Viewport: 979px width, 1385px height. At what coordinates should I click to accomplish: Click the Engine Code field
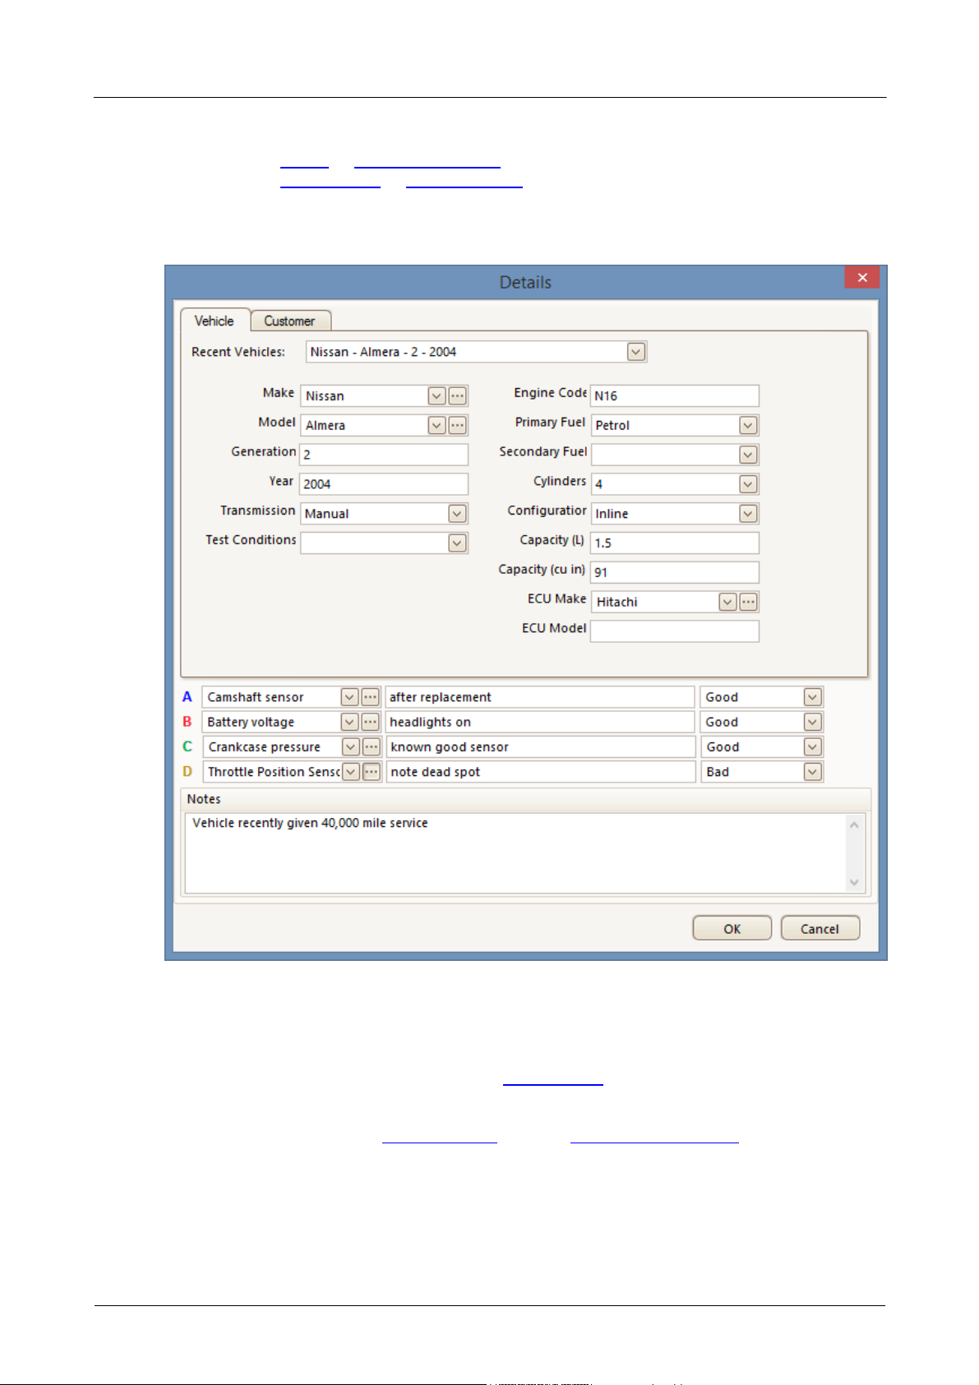tap(675, 396)
